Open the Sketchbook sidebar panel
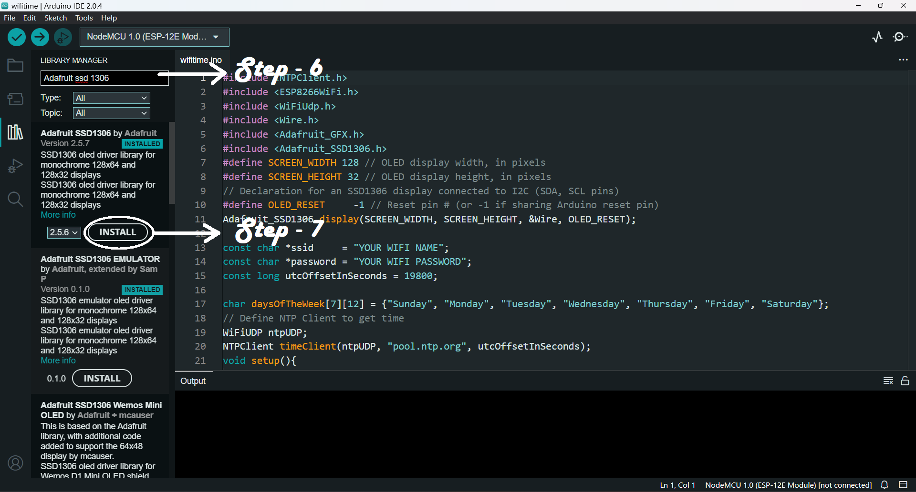 [x=15, y=65]
